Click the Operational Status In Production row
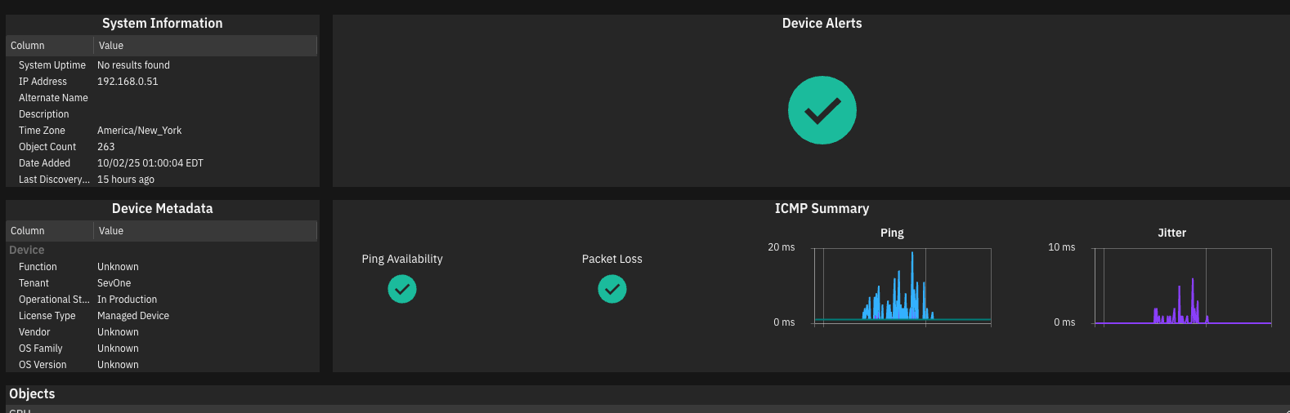This screenshot has width=1290, height=413. click(x=127, y=300)
